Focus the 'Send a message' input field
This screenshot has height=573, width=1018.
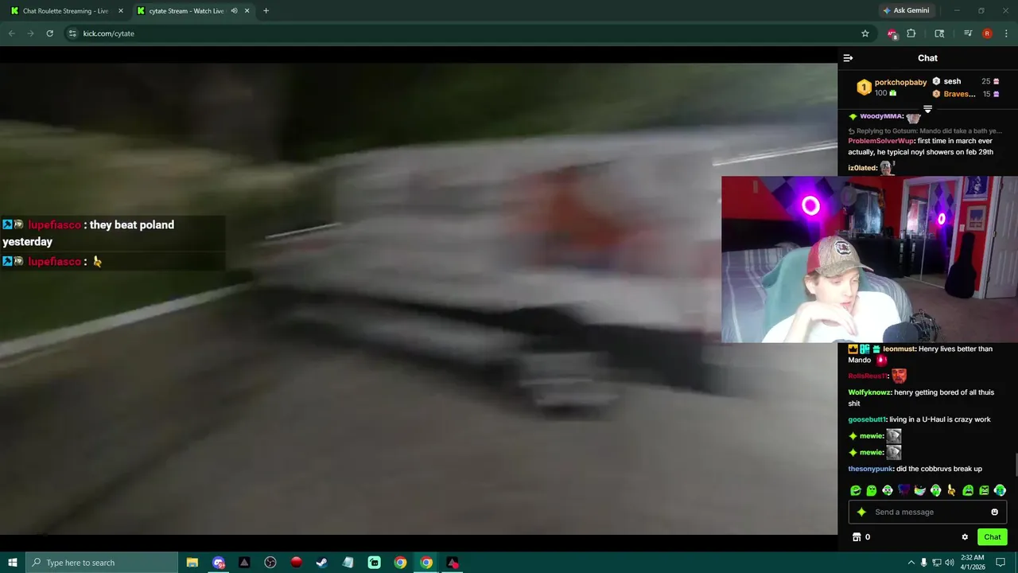click(x=927, y=512)
